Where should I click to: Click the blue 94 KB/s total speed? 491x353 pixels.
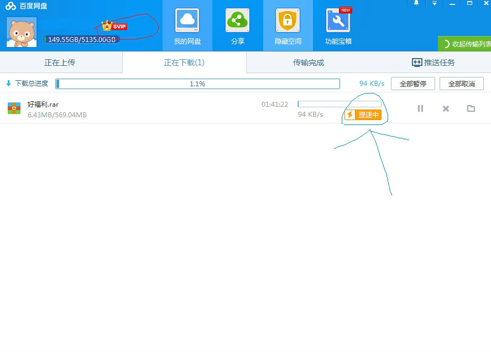pos(372,84)
